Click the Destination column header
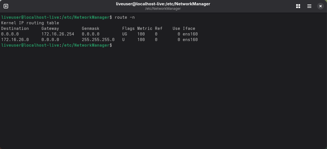 pos(15,28)
